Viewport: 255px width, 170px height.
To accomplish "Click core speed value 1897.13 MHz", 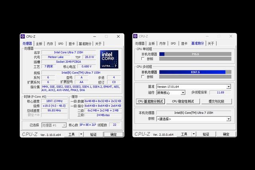I will (54, 101).
